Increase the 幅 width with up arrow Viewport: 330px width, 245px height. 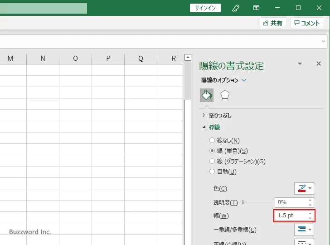click(x=310, y=213)
